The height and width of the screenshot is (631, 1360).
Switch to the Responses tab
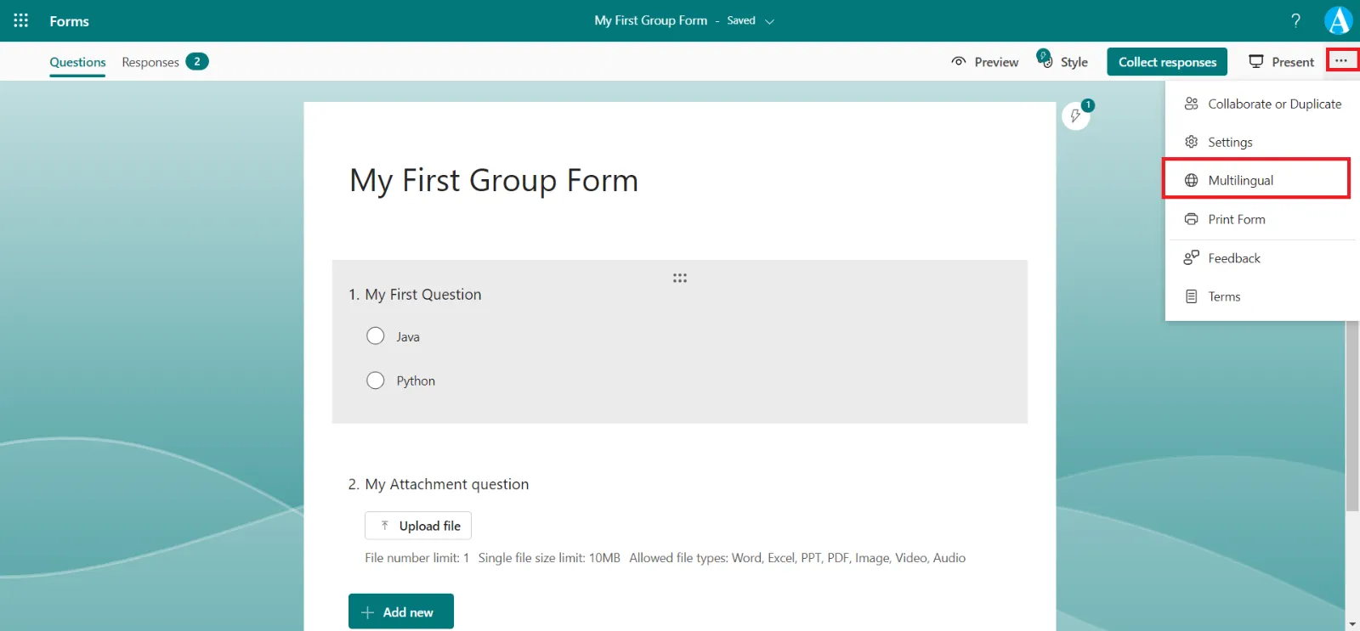[x=150, y=62]
